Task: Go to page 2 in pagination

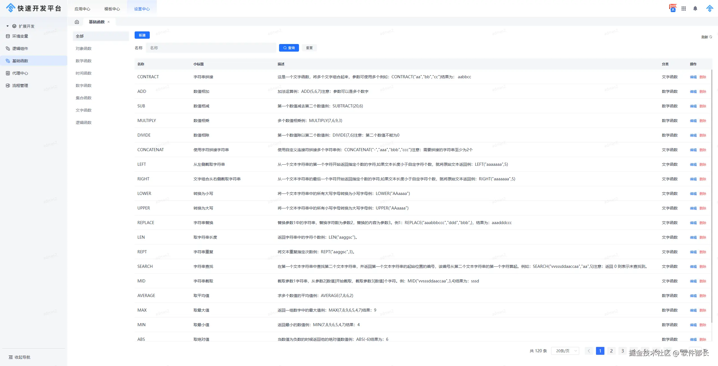Action: coord(611,351)
